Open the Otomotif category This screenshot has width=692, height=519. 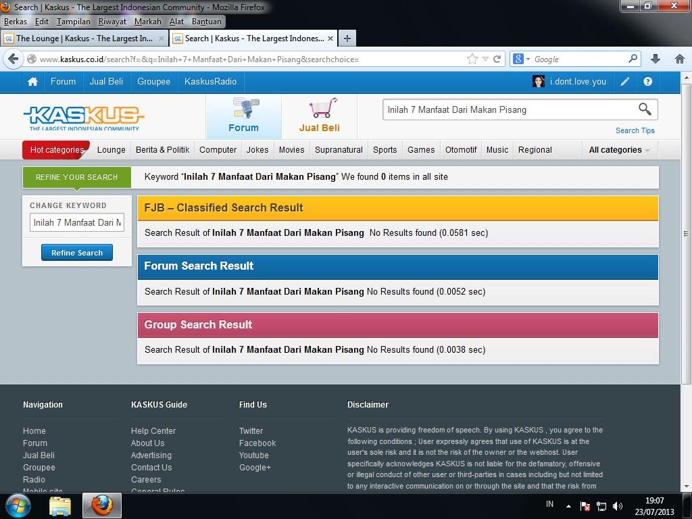(461, 150)
